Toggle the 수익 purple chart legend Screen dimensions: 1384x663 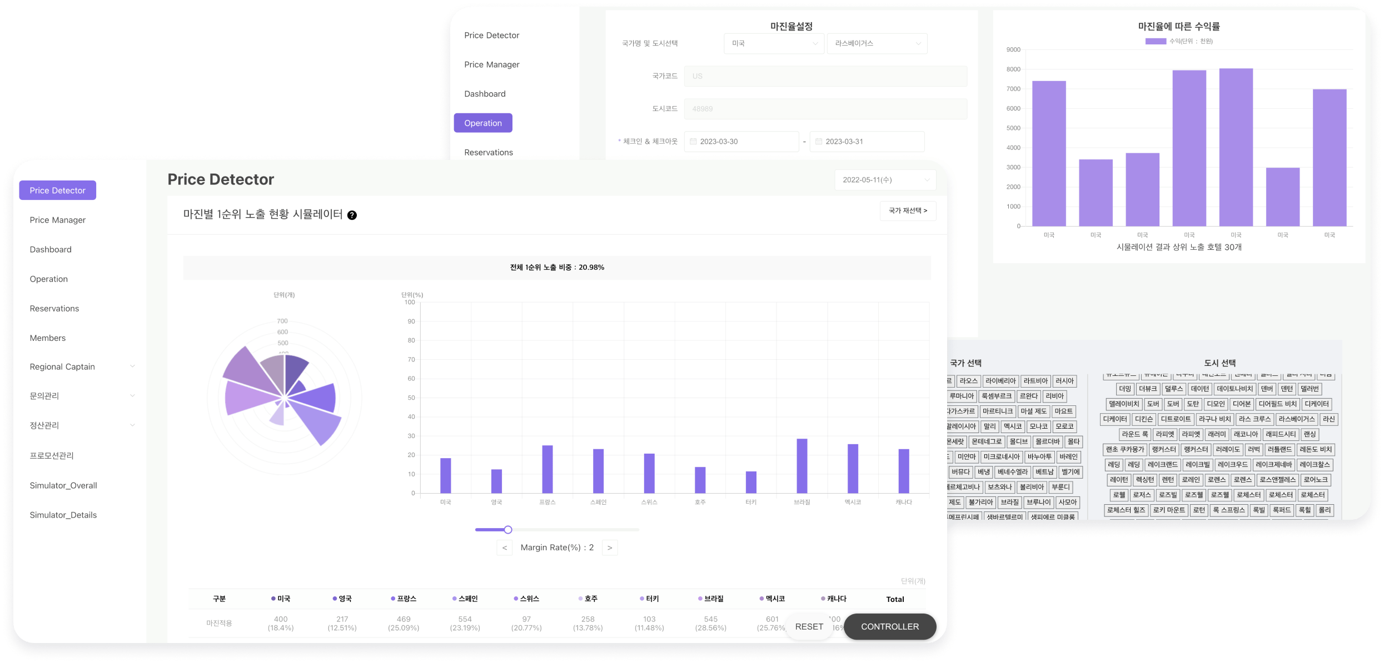tap(1156, 41)
